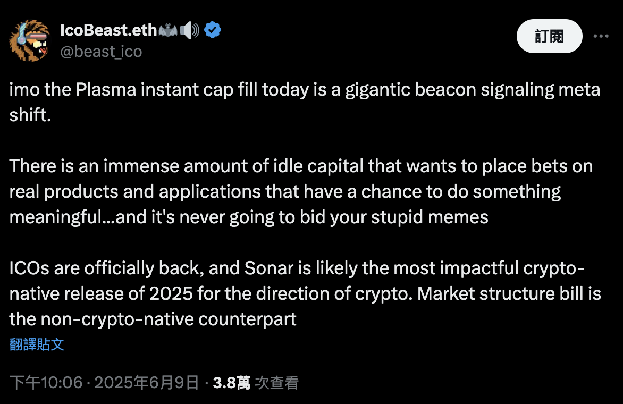Click the @beast_ico handle

point(102,51)
